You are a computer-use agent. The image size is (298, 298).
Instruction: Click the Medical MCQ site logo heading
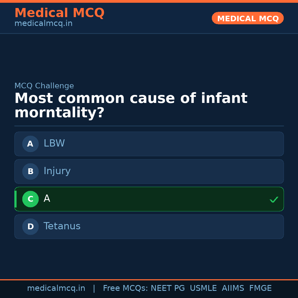59,13
